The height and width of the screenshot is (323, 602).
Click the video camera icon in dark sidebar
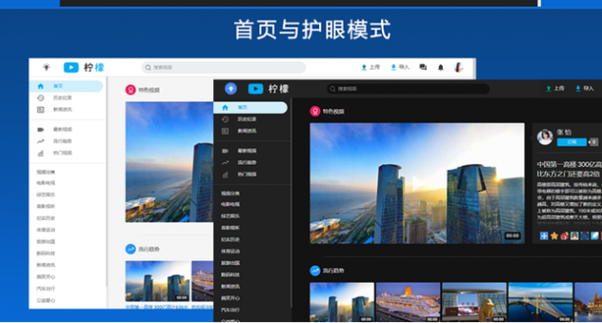click(225, 151)
